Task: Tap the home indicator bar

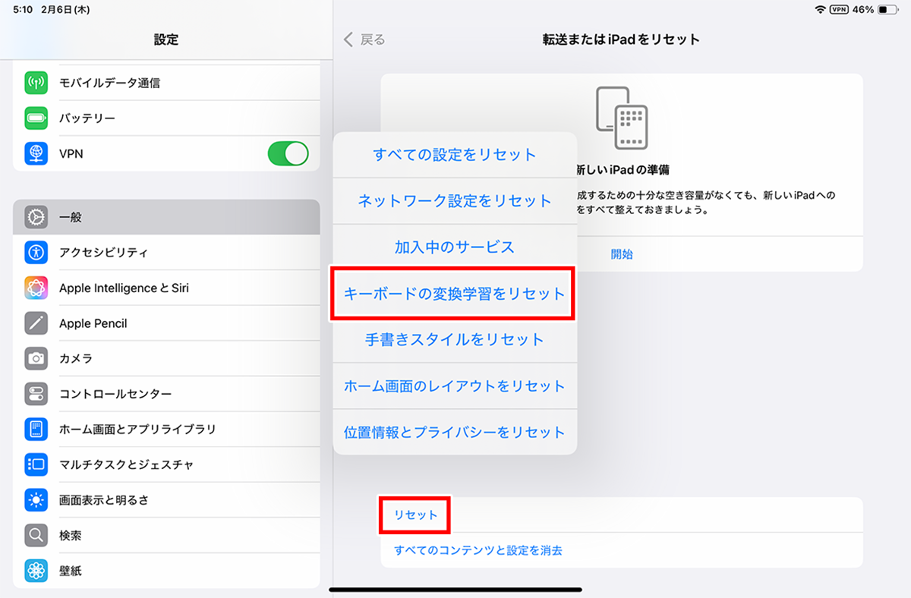Action: tap(455, 589)
